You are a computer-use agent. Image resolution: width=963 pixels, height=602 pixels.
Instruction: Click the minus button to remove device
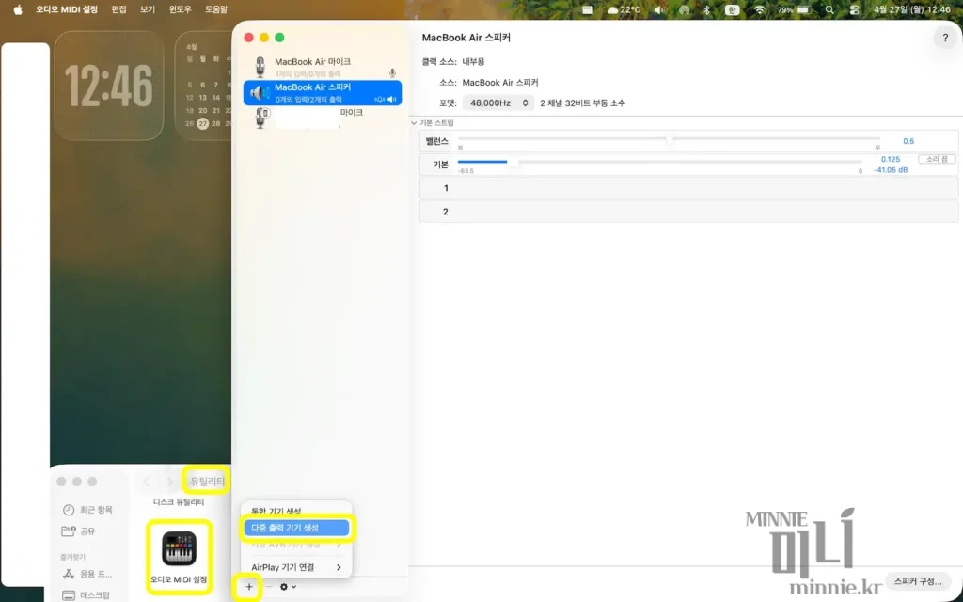pos(268,587)
